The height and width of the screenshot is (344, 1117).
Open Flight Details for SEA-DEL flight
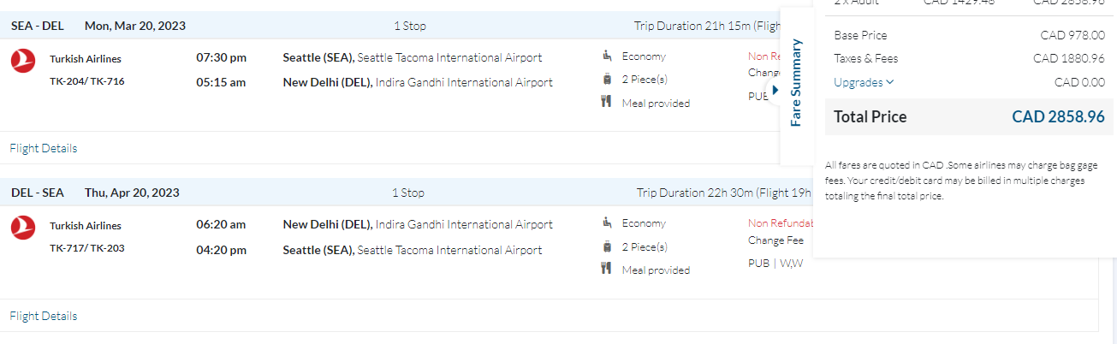coord(44,148)
